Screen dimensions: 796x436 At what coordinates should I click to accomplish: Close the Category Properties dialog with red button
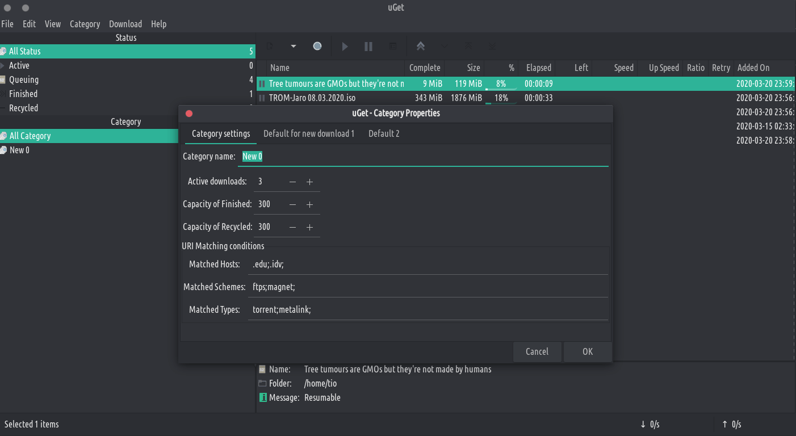(x=189, y=113)
